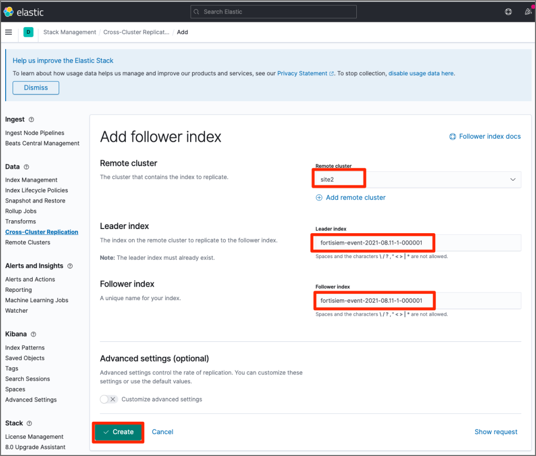Screen dimensions: 536x456
Task: Click the help icon beside Ingest
Action: 31,119
